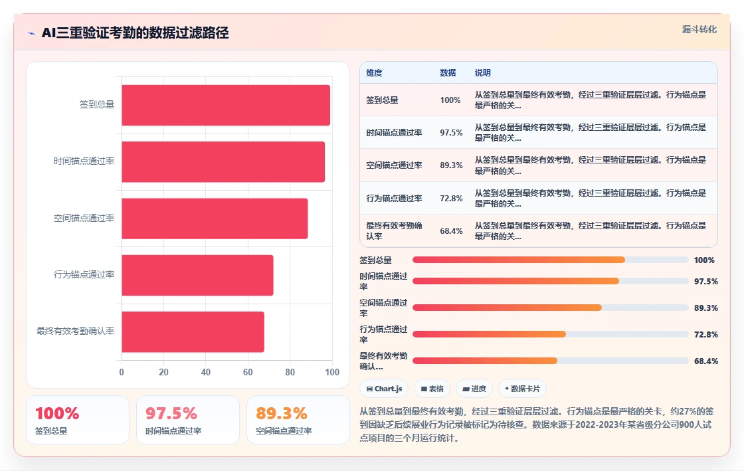Click the 97.5% value in the table

(x=451, y=133)
